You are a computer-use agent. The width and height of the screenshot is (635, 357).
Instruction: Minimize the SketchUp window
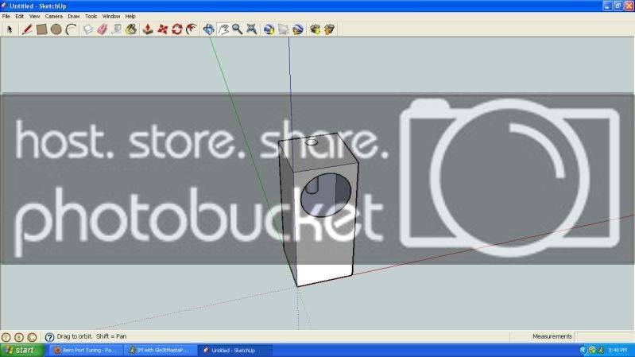point(607,6)
